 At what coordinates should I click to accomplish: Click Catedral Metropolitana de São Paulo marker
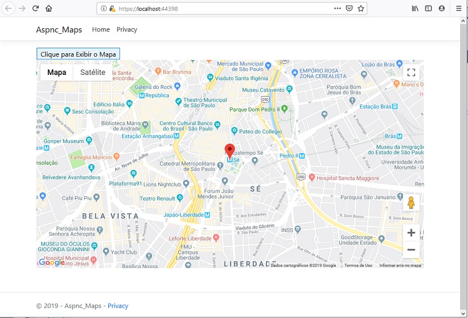220,165
